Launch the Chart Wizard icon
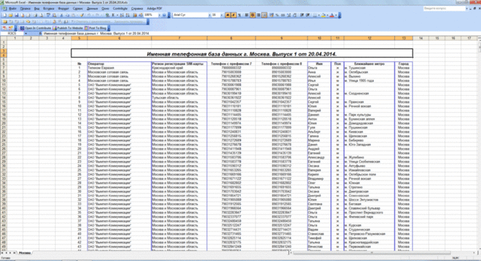 (x=134, y=15)
